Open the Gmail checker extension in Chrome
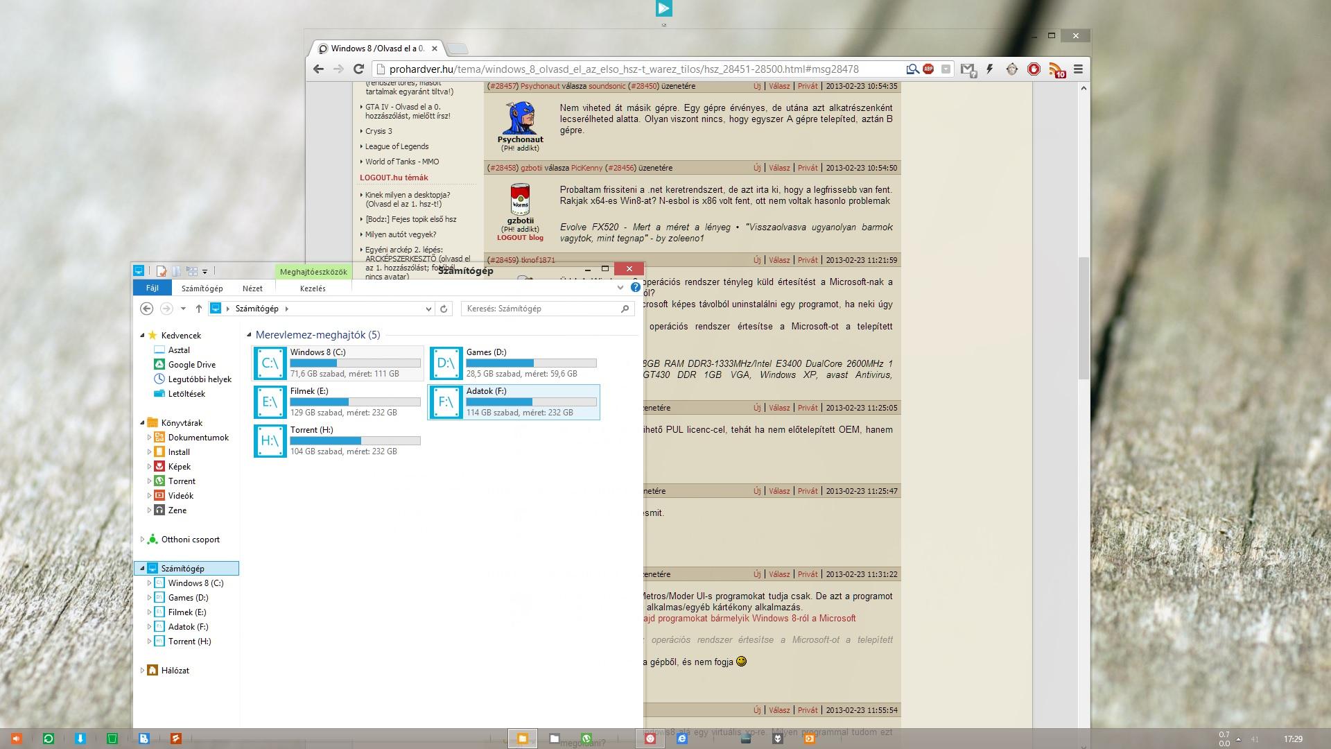1331x749 pixels. 968,69
